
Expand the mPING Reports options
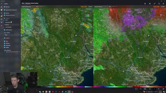point(19,30)
